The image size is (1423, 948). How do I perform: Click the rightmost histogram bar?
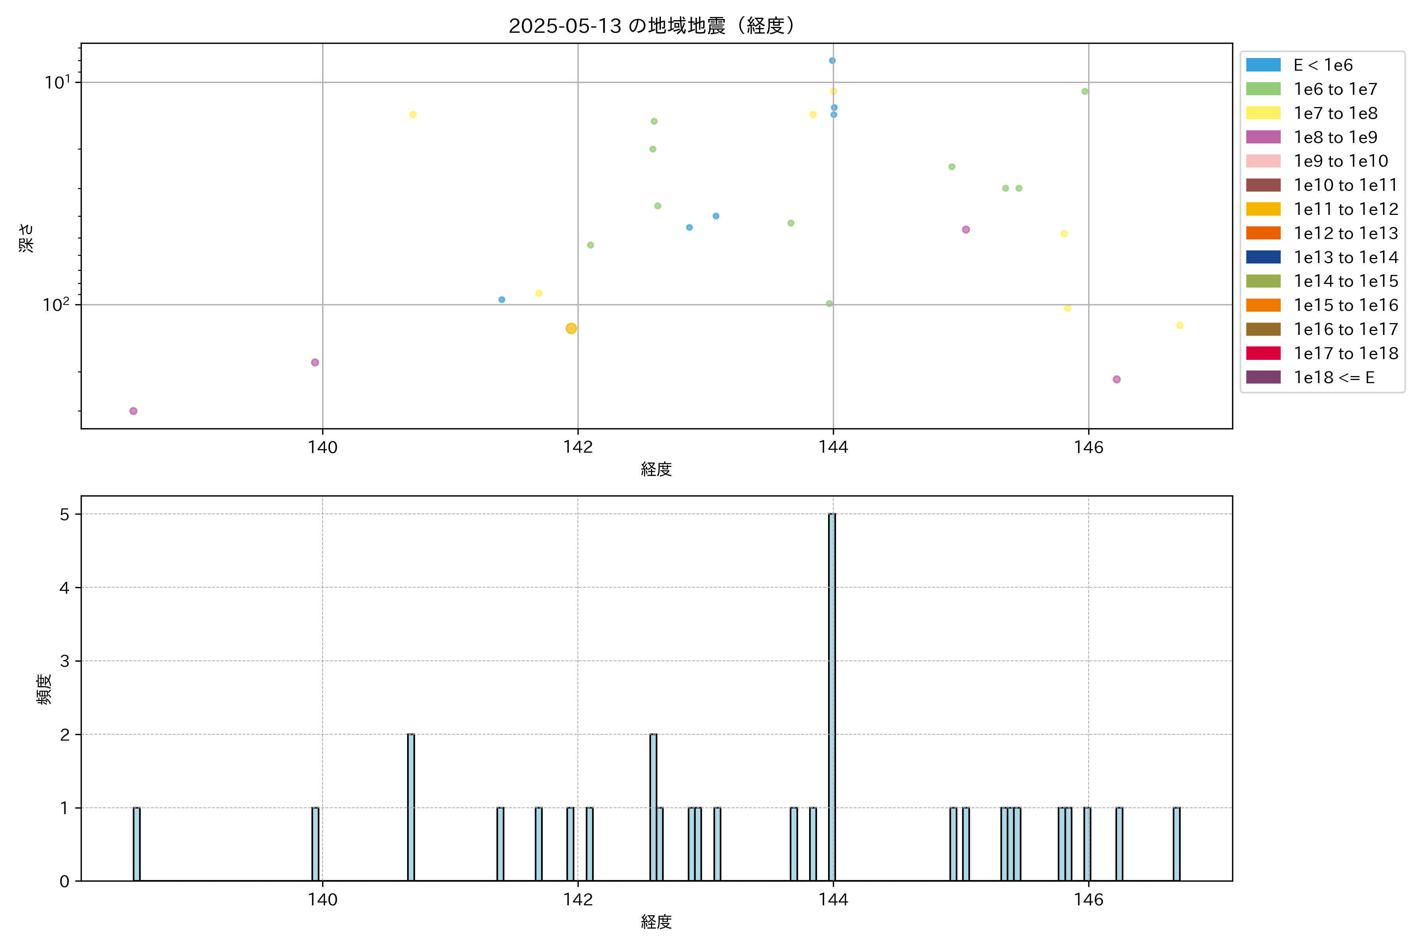pos(1176,844)
